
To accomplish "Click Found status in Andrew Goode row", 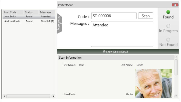I will (x=29, y=21).
